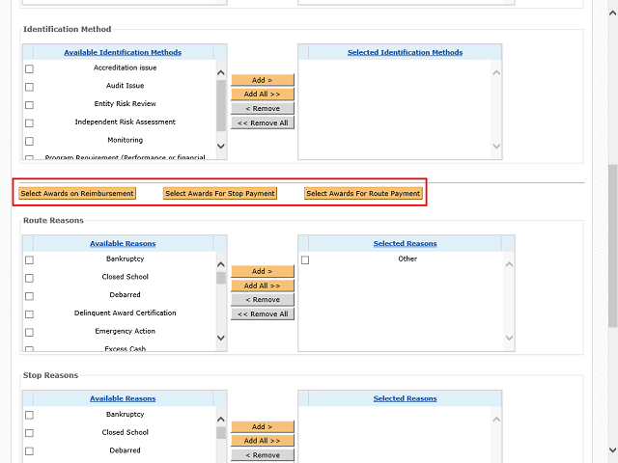Click Add All >> in Stop Reasons
This screenshot has height=463, width=618.
[263, 441]
